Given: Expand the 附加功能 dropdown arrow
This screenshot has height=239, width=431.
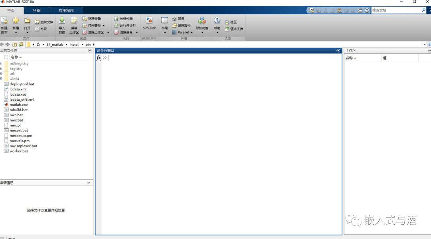Looking at the screenshot, I should click(202, 33).
